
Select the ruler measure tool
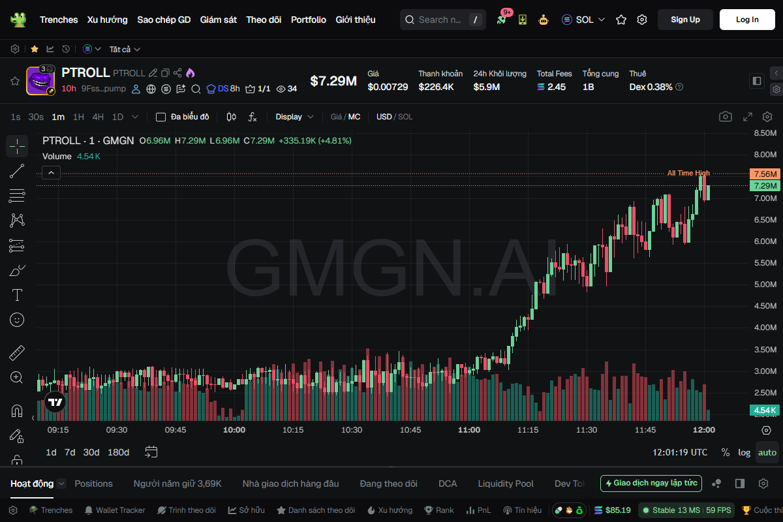17,353
